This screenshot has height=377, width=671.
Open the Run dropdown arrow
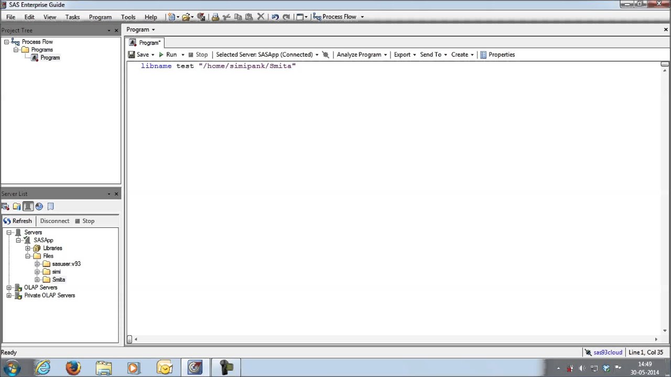(182, 54)
